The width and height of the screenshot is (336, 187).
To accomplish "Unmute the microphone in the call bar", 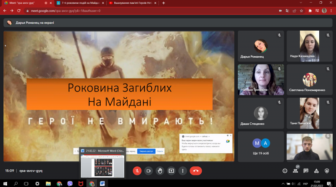I will click(137, 171).
